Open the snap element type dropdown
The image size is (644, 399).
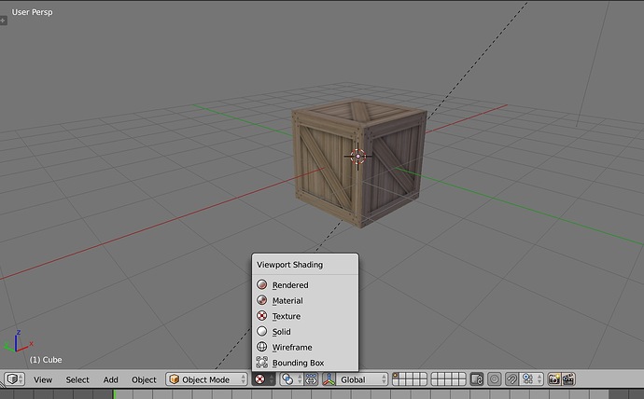(531, 379)
